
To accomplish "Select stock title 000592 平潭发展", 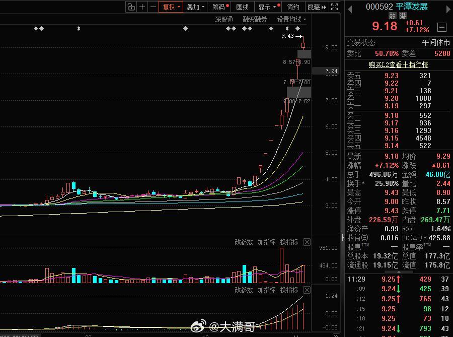I will click(x=397, y=7).
